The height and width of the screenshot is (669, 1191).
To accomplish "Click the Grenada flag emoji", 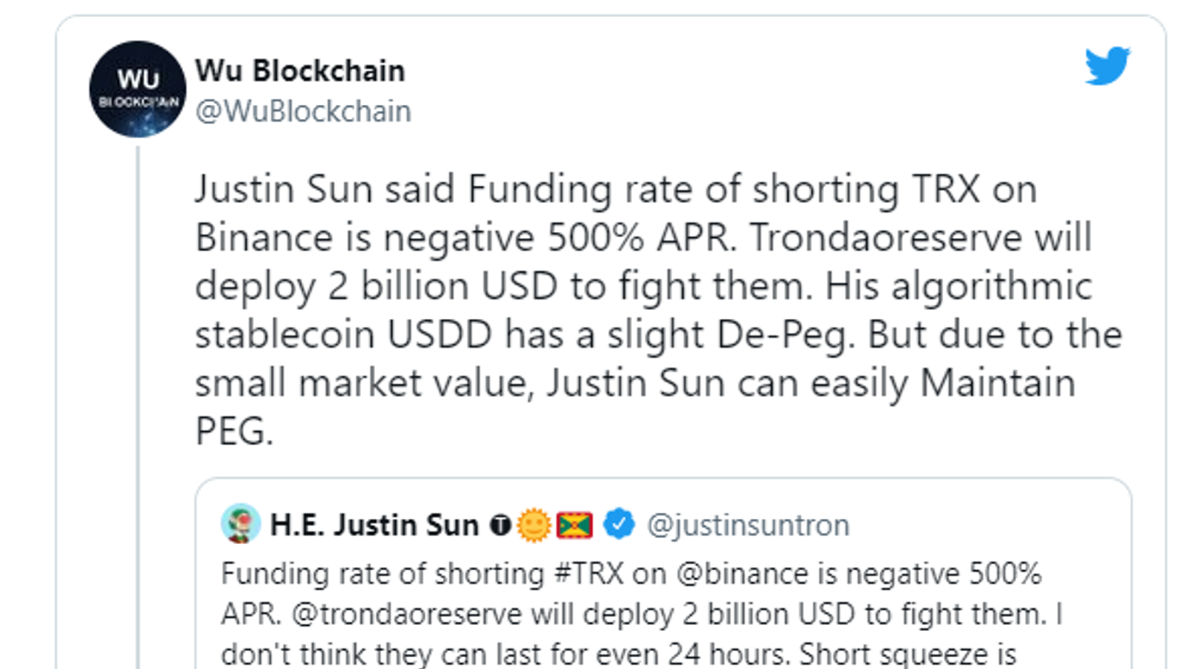I will click(575, 526).
